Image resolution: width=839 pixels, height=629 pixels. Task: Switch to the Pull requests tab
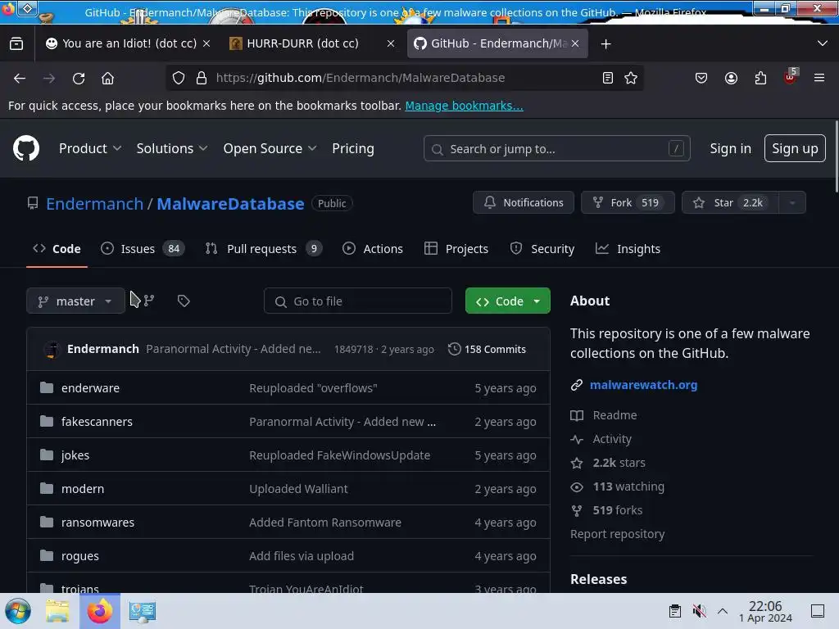[x=263, y=249]
